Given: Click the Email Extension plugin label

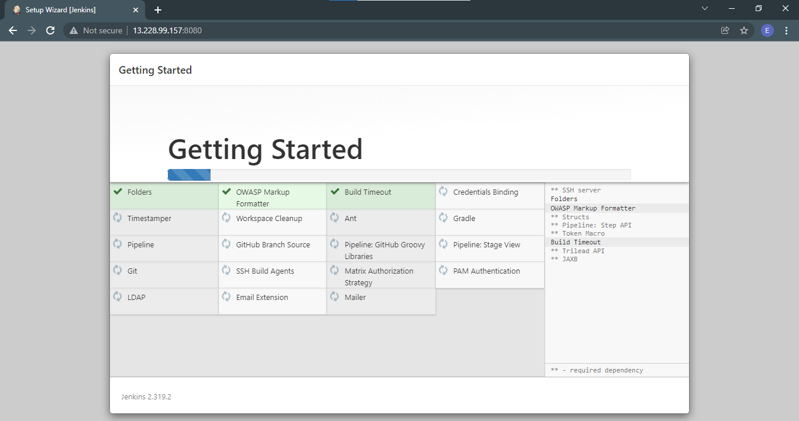Looking at the screenshot, I should click(262, 297).
